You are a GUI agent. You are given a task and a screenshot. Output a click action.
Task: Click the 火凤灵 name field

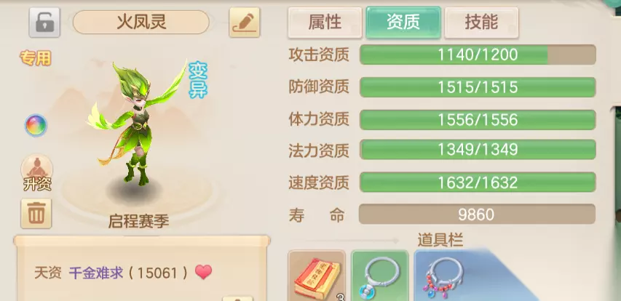point(141,22)
